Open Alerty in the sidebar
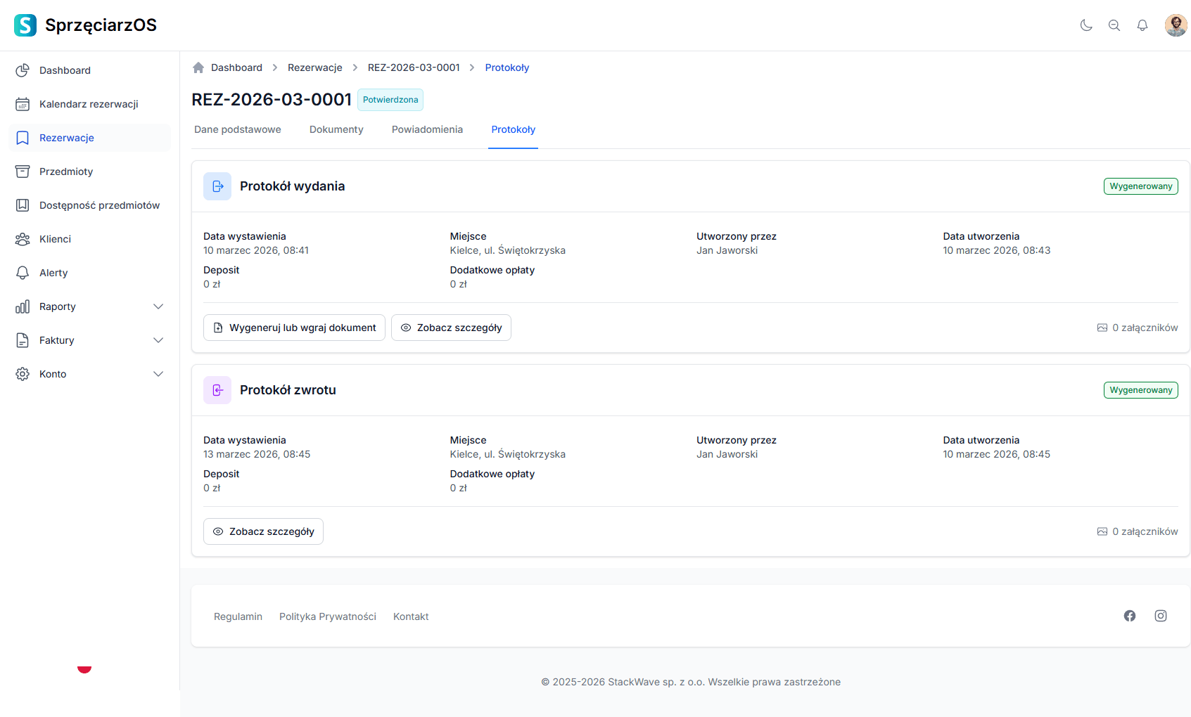 pos(53,273)
